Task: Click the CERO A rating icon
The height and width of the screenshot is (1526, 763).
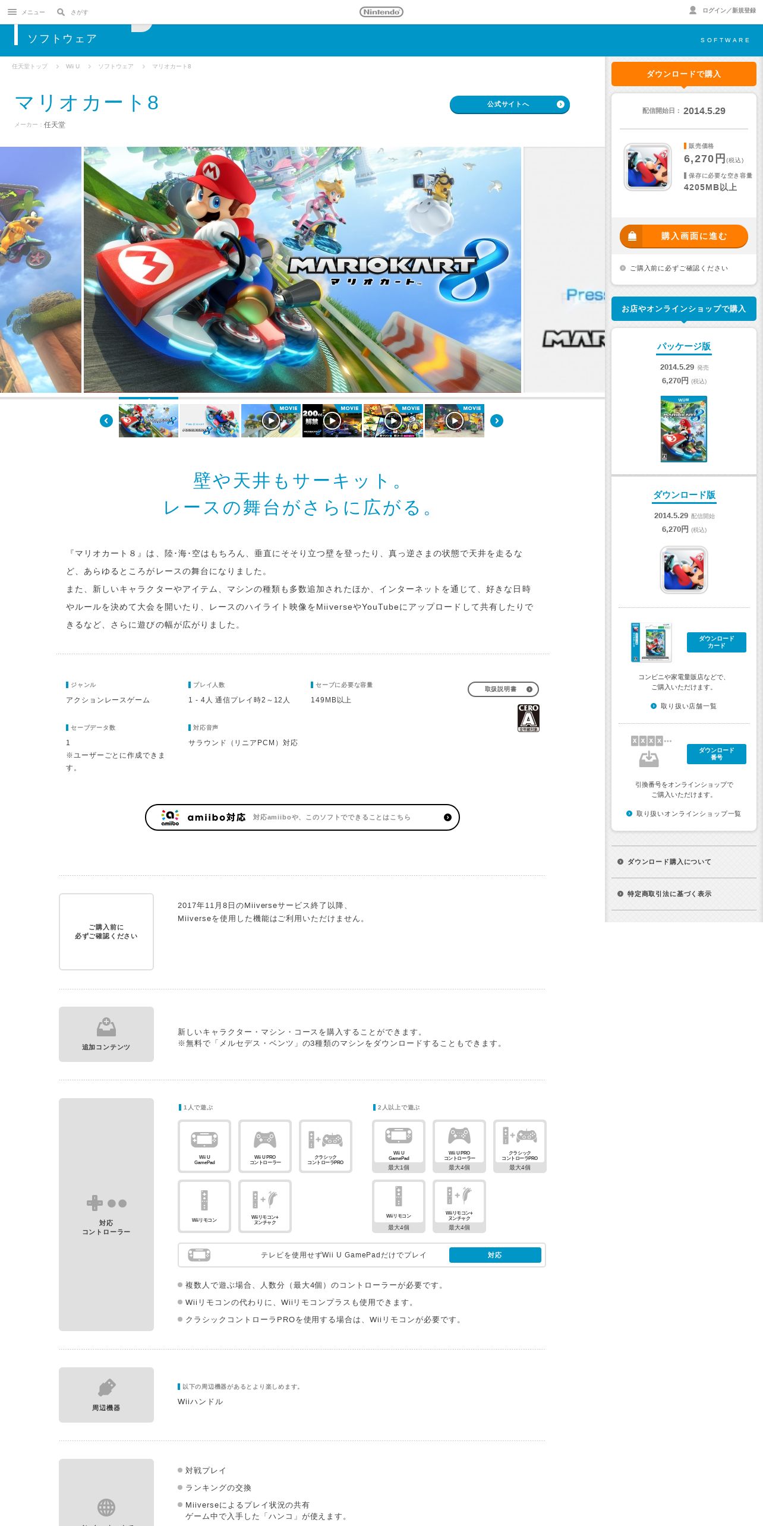Action: coord(528,718)
